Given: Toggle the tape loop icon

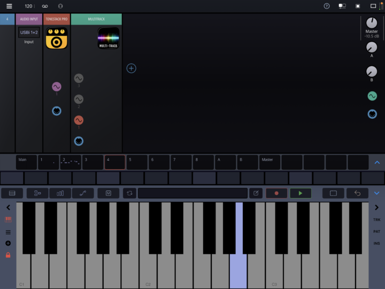Looking at the screenshot, I should (45, 6).
